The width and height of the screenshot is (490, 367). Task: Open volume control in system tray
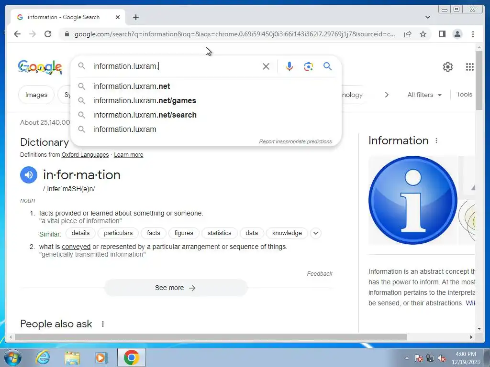coord(442,358)
